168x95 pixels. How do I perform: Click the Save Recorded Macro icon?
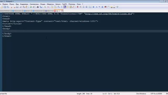[90, 7]
